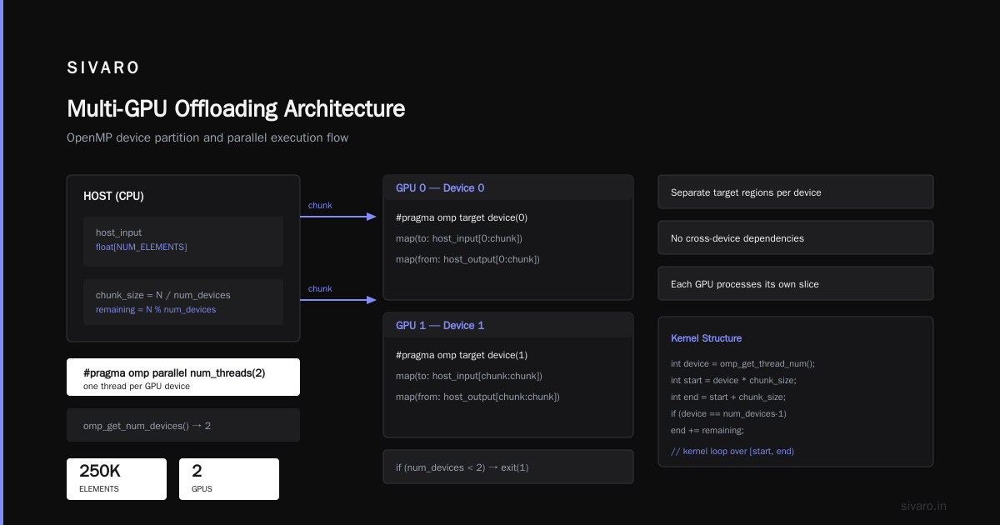
Task: Click int end = start + chunk_size; line
Action: (x=728, y=397)
